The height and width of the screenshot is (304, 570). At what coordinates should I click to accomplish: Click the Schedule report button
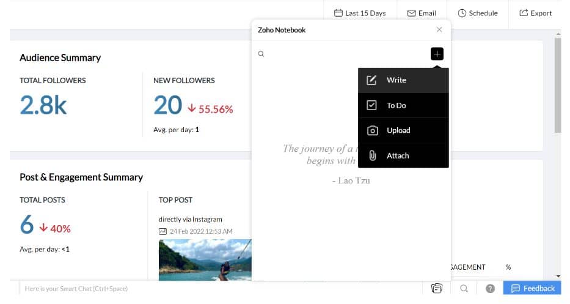pyautogui.click(x=478, y=13)
